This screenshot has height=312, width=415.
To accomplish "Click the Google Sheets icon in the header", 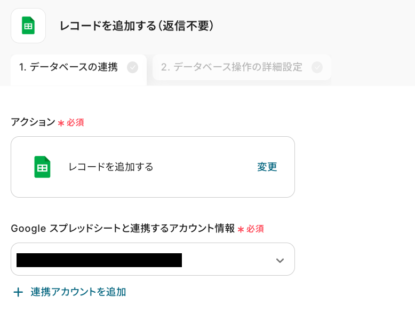I will pyautogui.click(x=28, y=26).
